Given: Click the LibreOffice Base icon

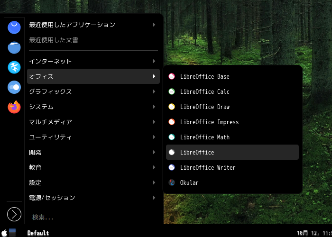Looking at the screenshot, I should (172, 76).
